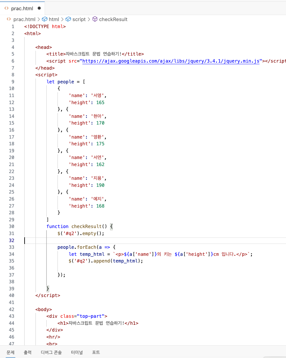Expand breadcrumb chevron after prac.html
This screenshot has width=286, height=358.
pos(39,19)
